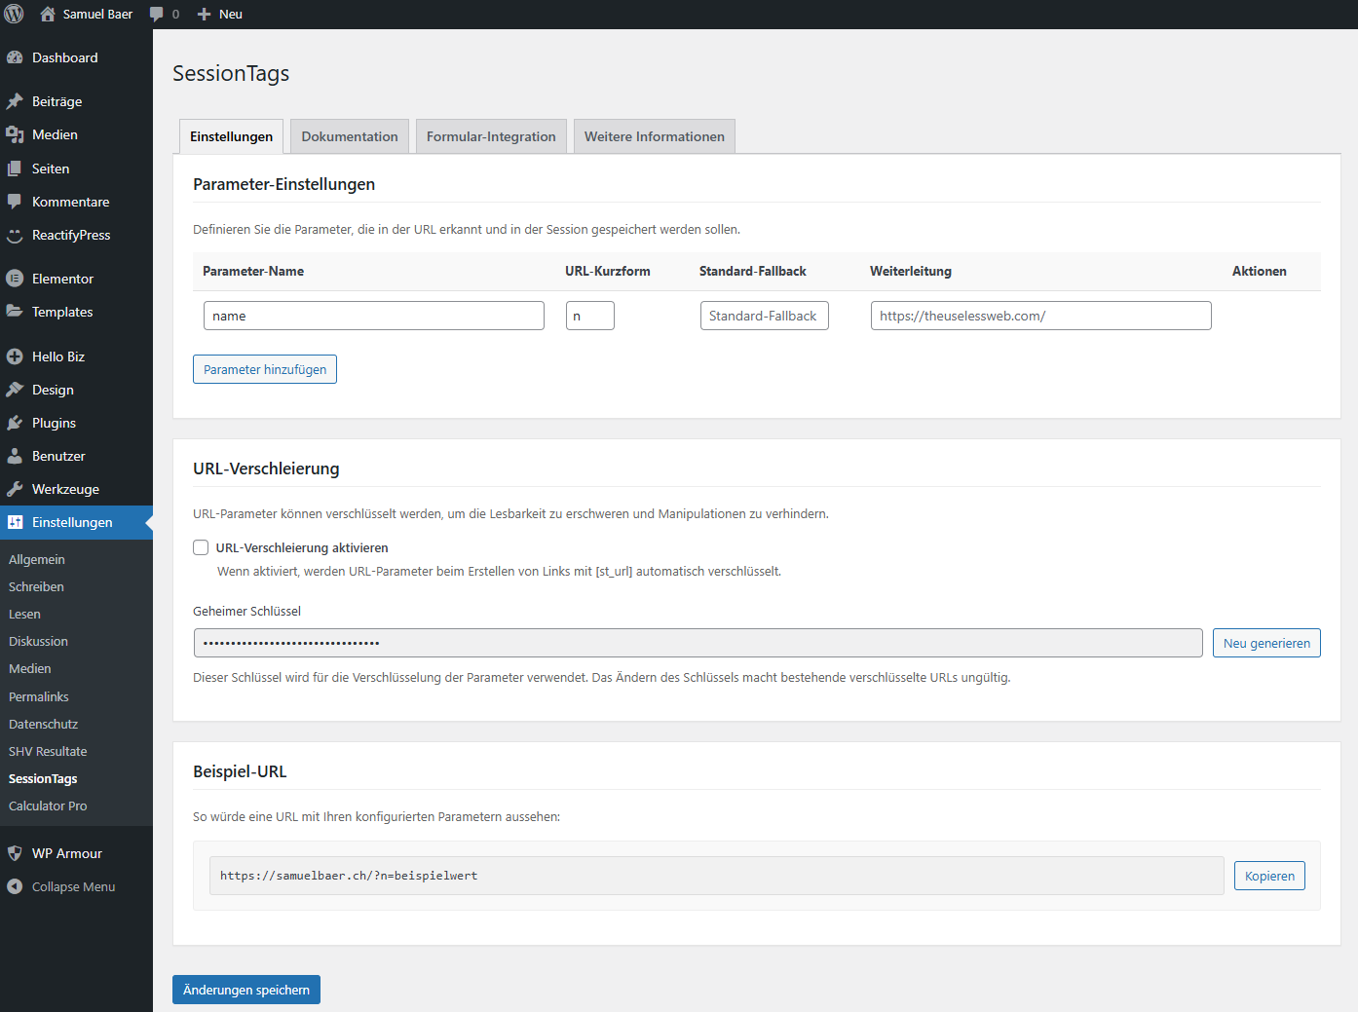Open Calculator Pro submenu item
The width and height of the screenshot is (1358, 1012).
click(x=48, y=806)
